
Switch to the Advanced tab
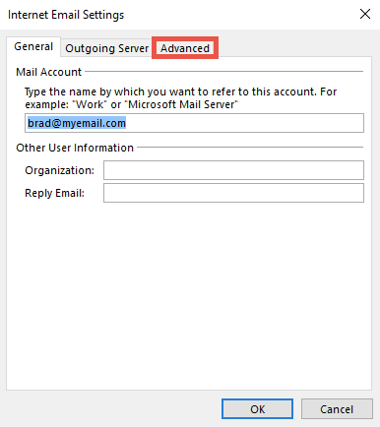(185, 48)
